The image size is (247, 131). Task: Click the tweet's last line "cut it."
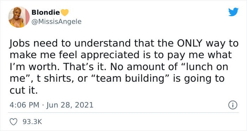point(24,90)
